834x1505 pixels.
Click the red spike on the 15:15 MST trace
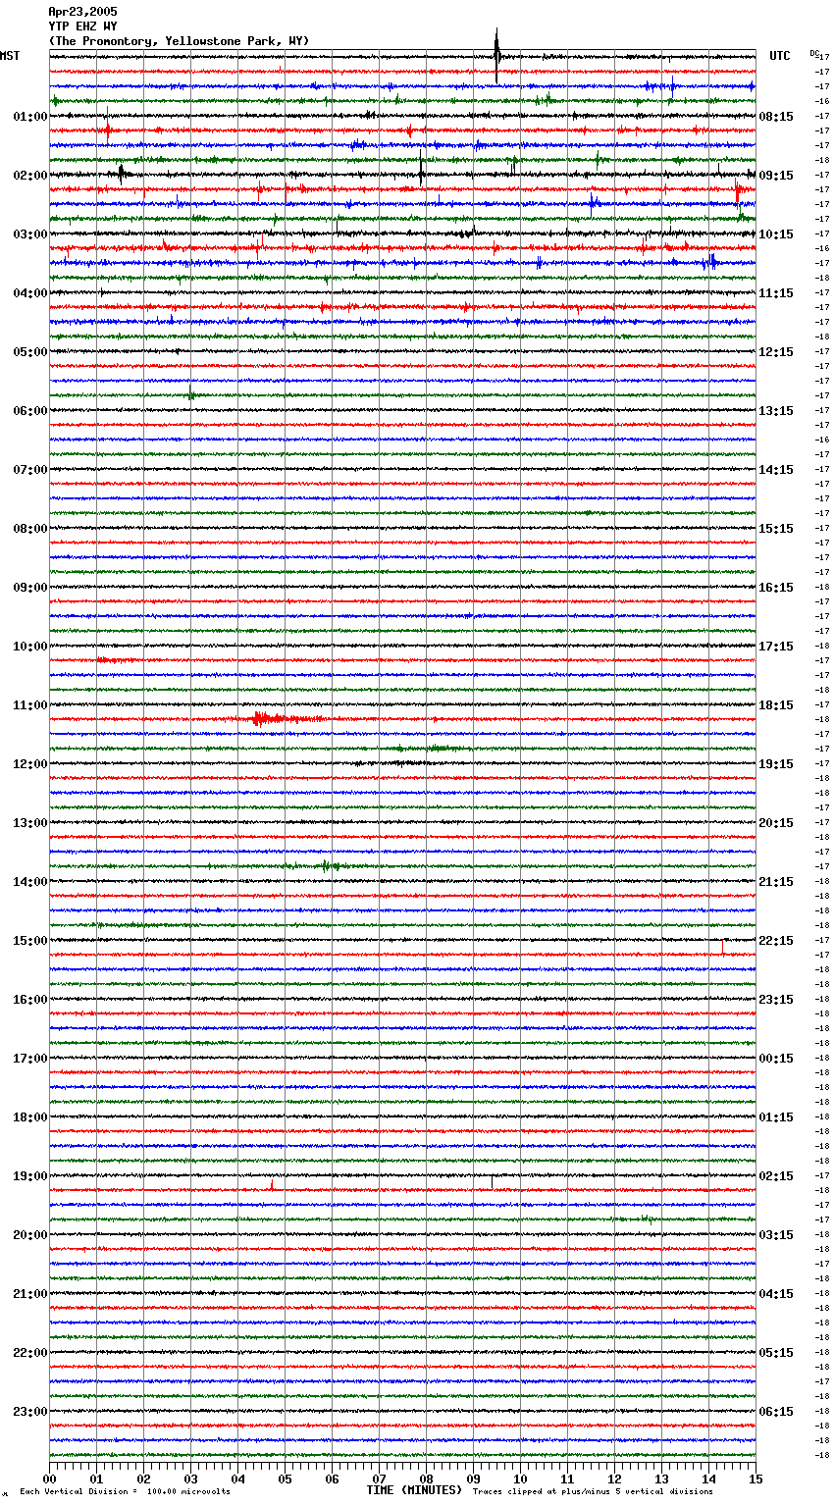(x=723, y=946)
